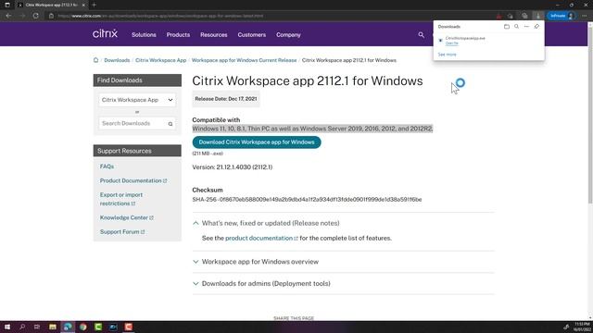Click the Release Date: Dec 17, 2021 label
The image size is (593, 333).
click(x=226, y=99)
